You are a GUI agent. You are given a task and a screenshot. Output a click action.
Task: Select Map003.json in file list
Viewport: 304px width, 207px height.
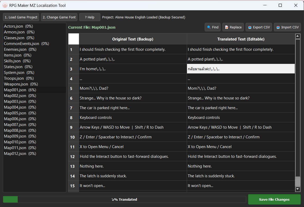pyautogui.click(x=35, y=102)
